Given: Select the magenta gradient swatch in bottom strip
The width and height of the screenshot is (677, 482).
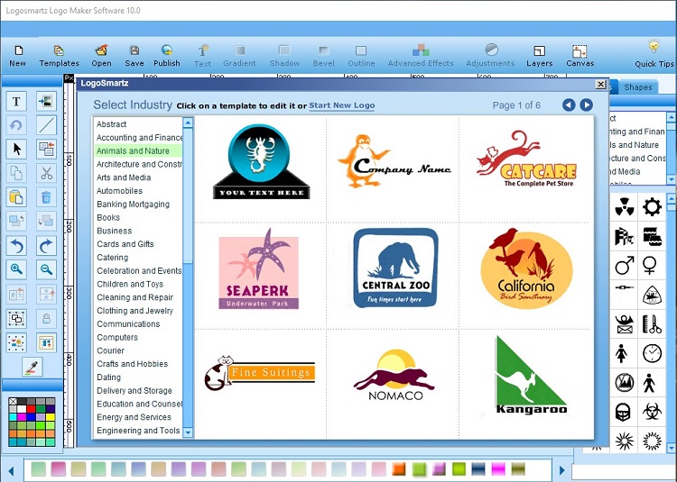Looking at the screenshot, I should [497, 468].
